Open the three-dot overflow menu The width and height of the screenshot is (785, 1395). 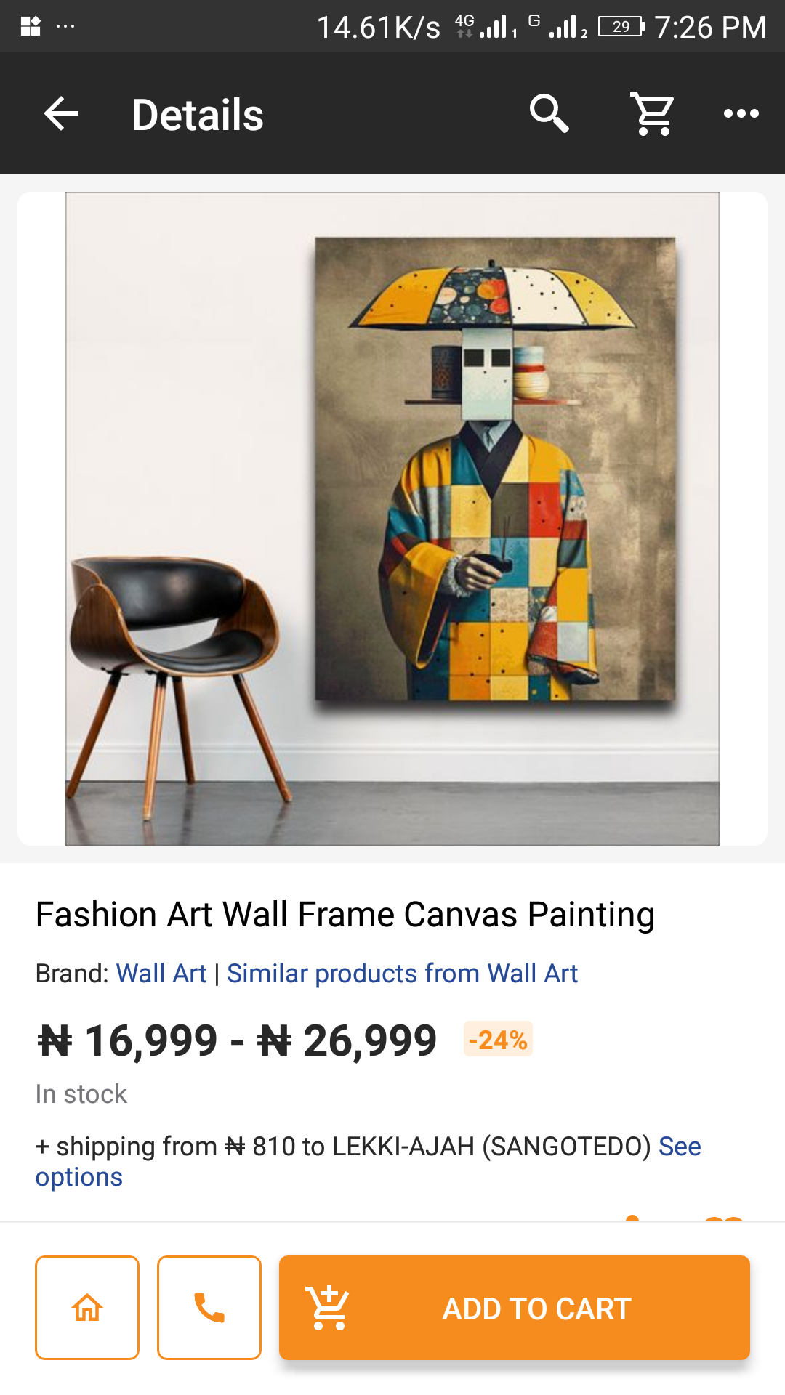pyautogui.click(x=741, y=114)
